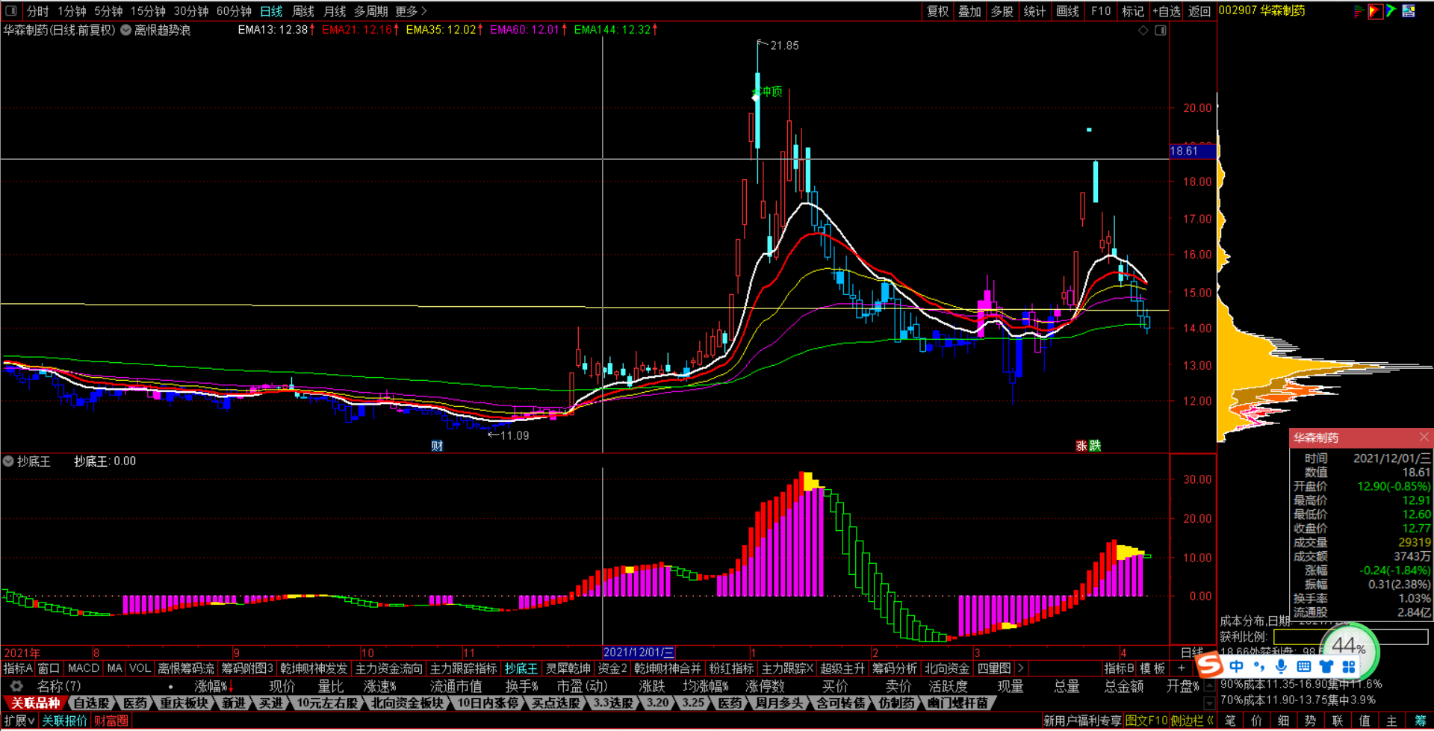Open the 画线 drawing tools
Viewport: 1434px width, 731px height.
click(1067, 11)
